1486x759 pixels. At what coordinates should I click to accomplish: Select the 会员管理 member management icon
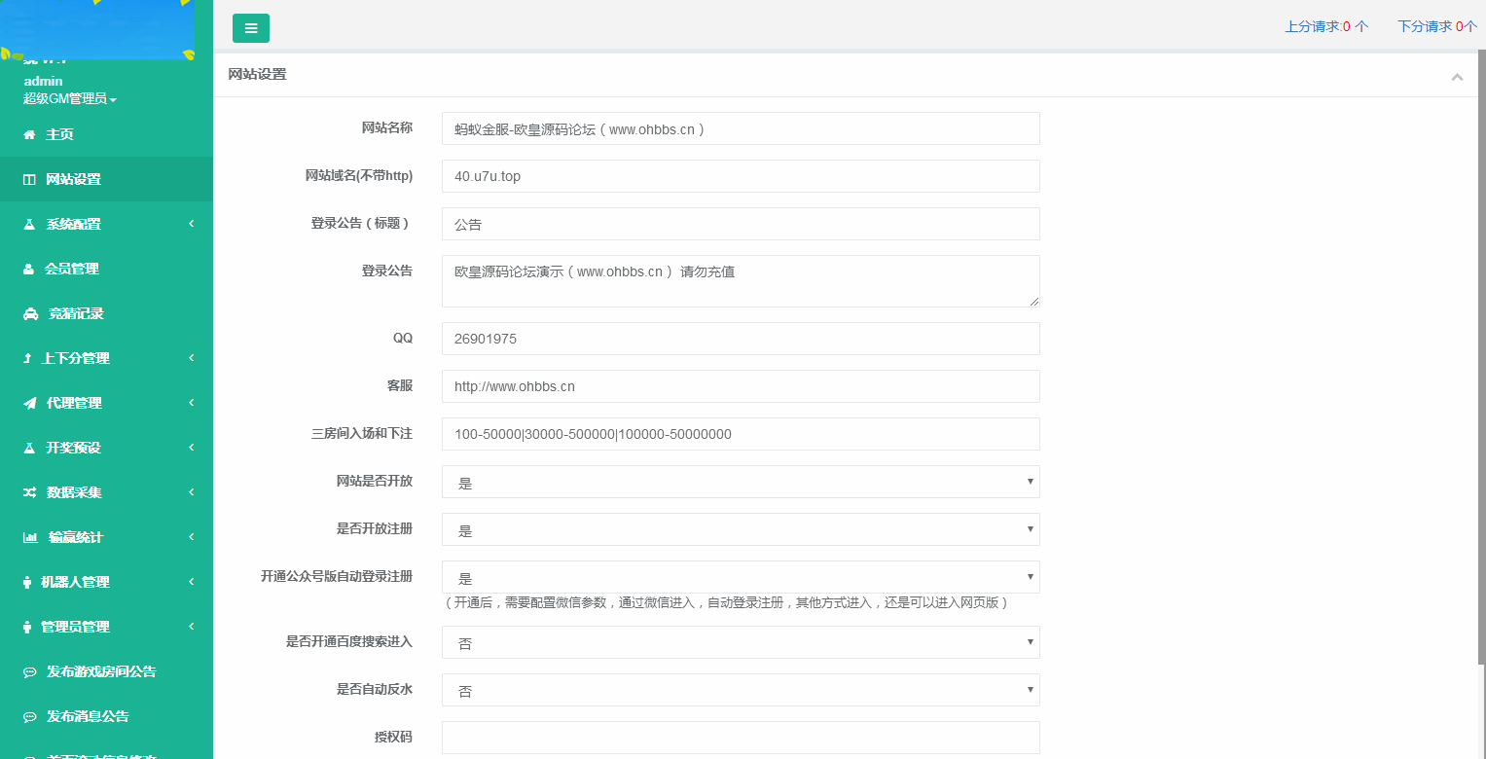coord(29,269)
